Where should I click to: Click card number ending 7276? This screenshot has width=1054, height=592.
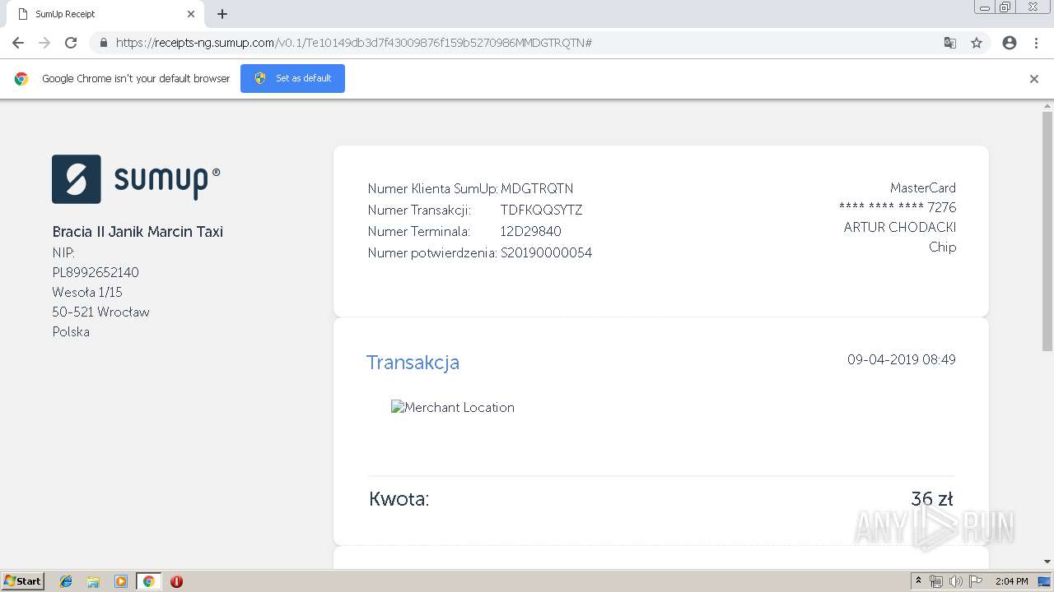tap(898, 207)
